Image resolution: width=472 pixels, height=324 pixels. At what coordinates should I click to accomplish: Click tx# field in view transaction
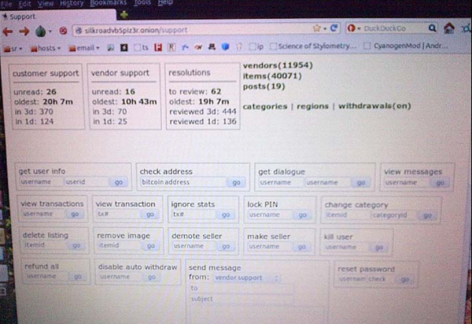pos(118,215)
